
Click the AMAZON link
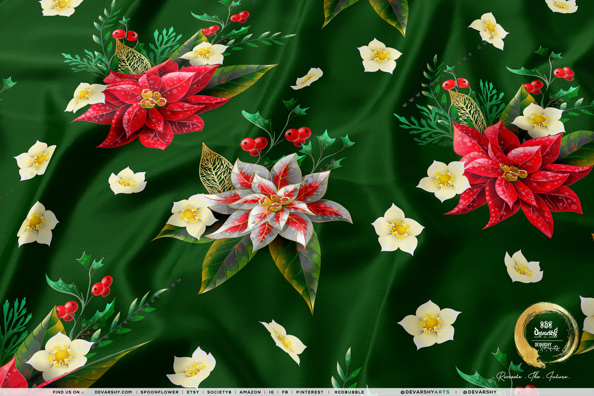point(250,392)
